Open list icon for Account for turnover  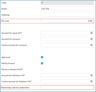(91, 39)
